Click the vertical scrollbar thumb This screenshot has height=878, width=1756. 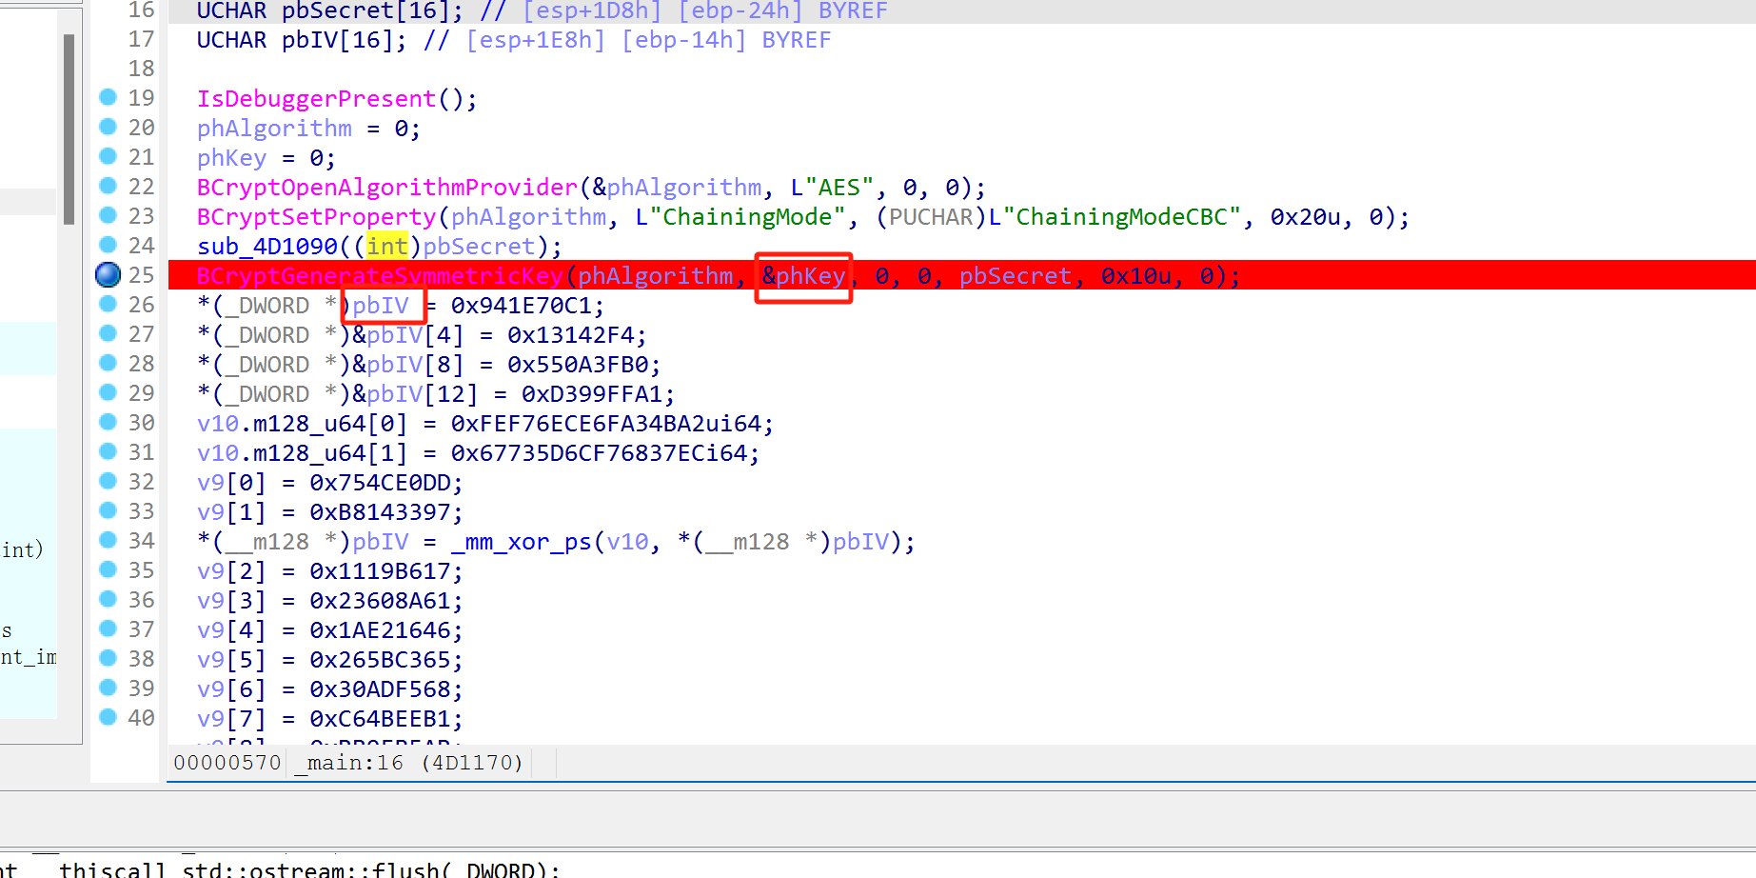(69, 124)
